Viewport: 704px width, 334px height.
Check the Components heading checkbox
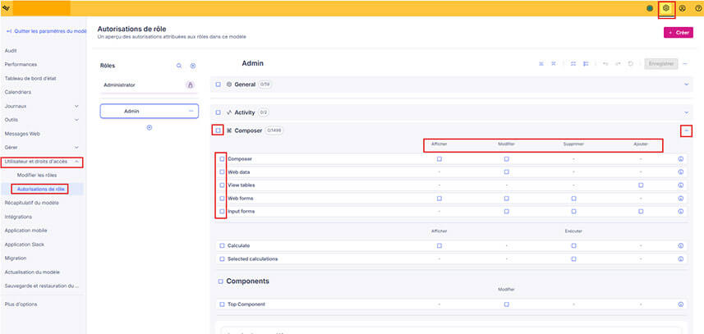coord(220,281)
